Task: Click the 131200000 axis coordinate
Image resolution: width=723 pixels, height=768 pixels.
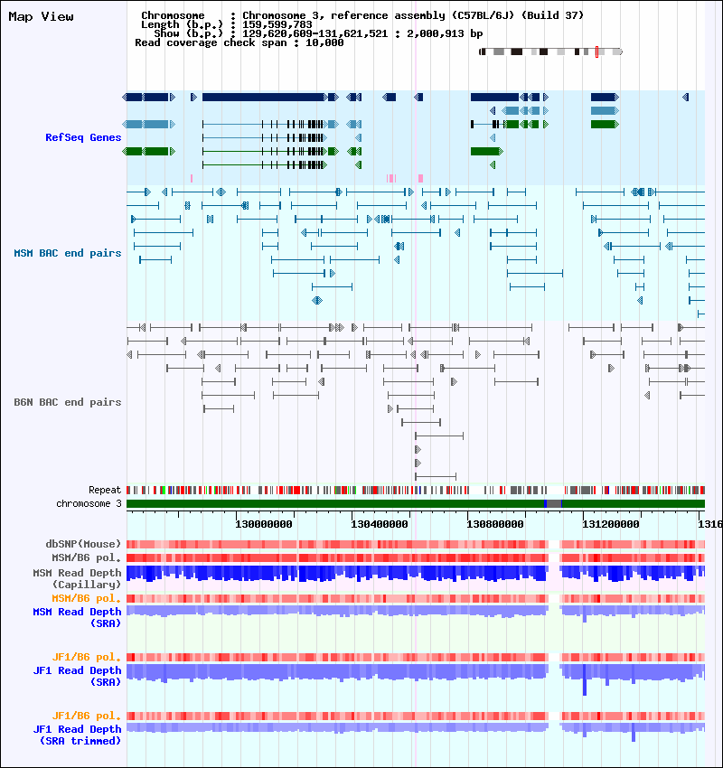Action: pos(610,524)
